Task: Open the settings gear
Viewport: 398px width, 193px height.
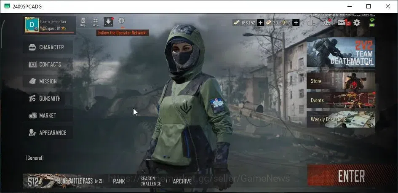Action: click(357, 23)
